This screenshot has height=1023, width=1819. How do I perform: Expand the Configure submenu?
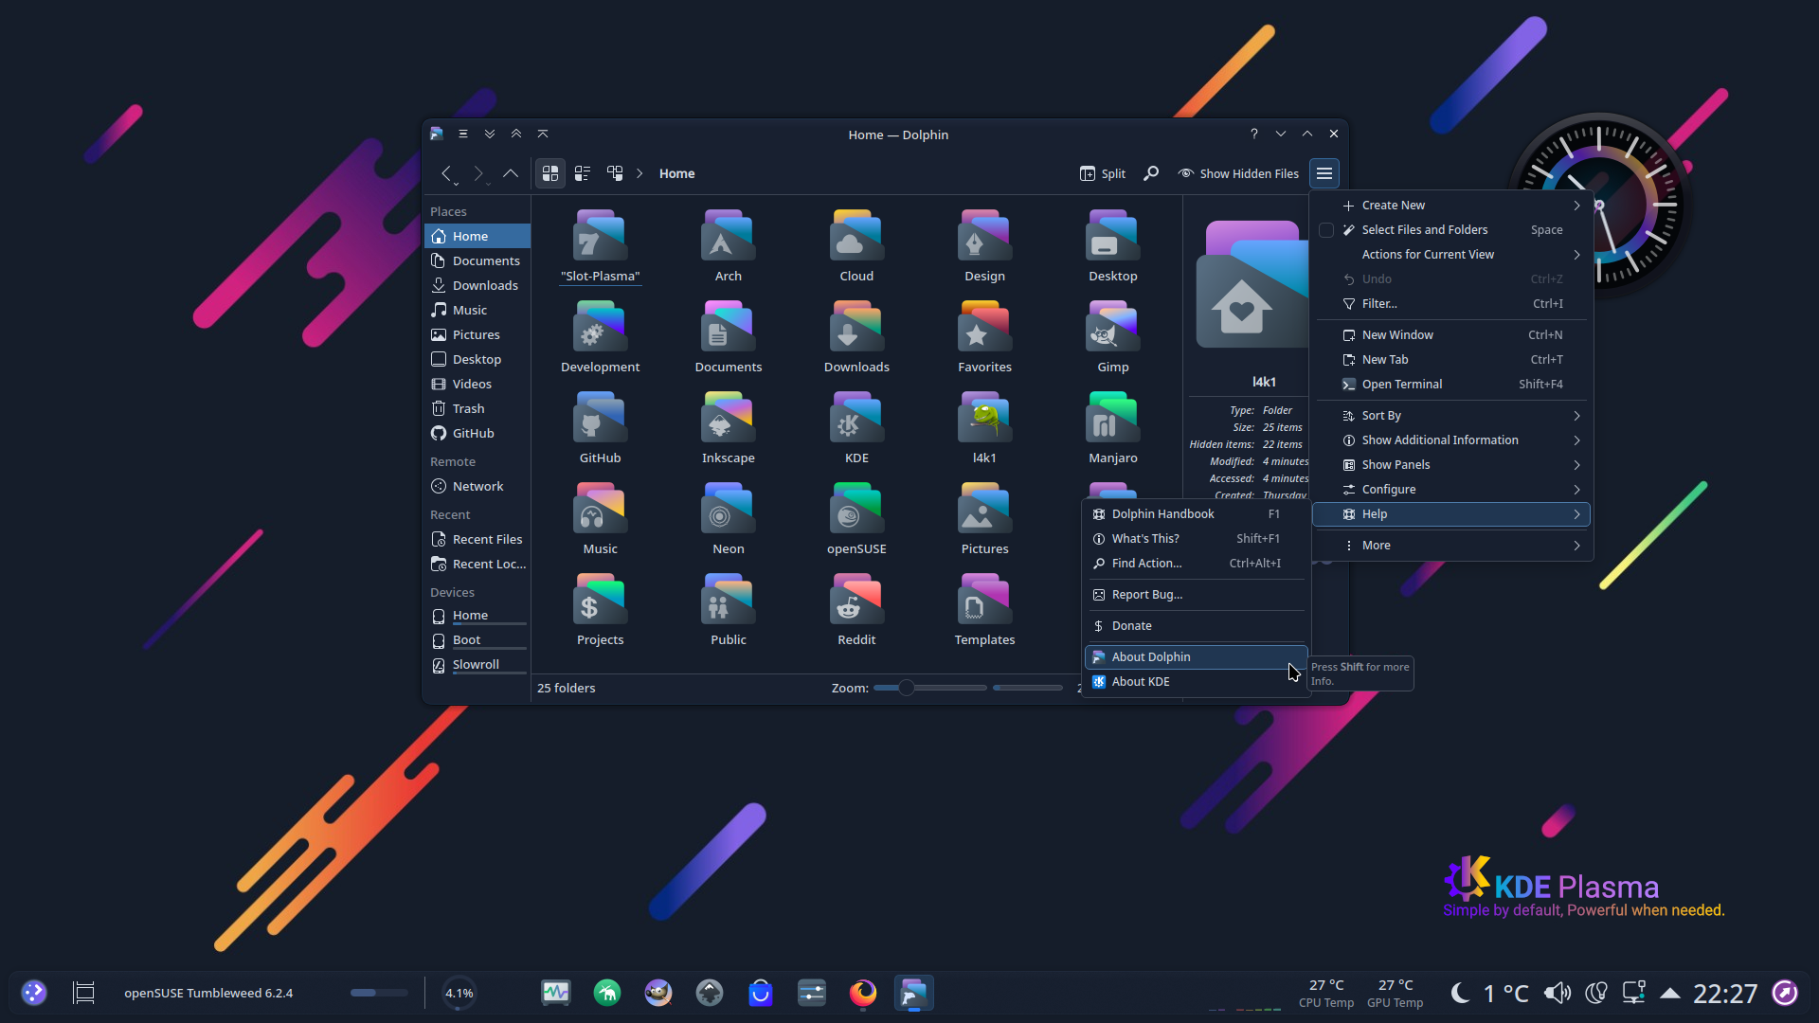pos(1451,490)
